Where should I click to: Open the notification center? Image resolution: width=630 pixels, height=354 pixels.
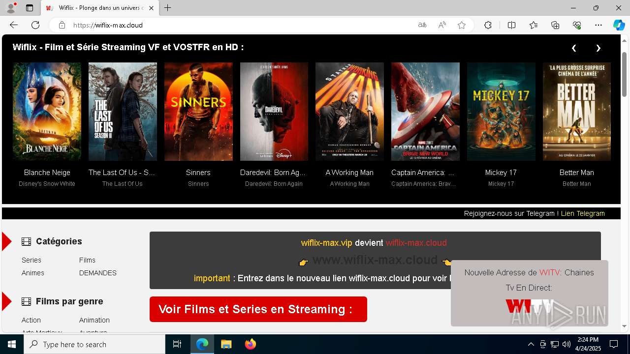(x=614, y=344)
